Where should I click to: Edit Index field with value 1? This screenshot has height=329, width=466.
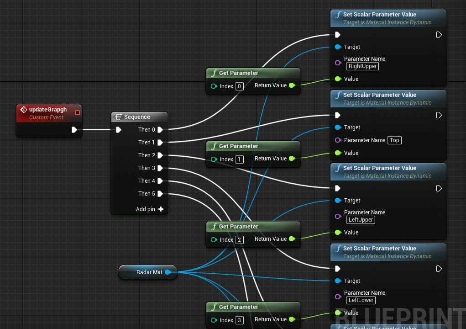[x=240, y=159]
